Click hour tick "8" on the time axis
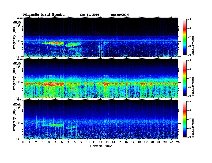212x163 pixels. [x=75, y=142]
